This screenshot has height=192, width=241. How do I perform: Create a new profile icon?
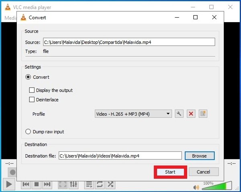(203, 114)
